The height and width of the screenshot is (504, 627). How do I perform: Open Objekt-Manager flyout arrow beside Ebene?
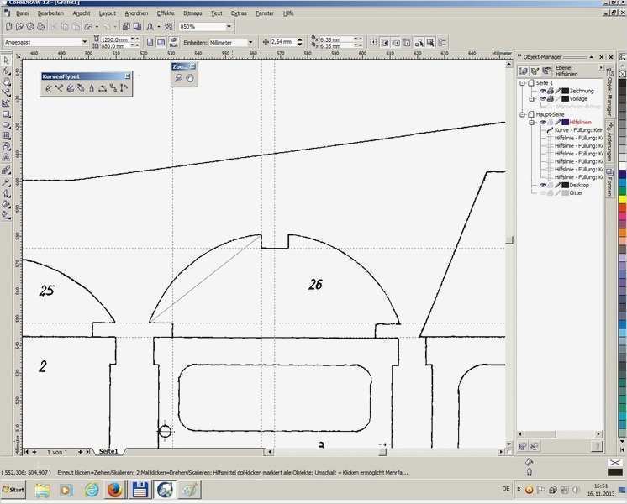(x=600, y=68)
